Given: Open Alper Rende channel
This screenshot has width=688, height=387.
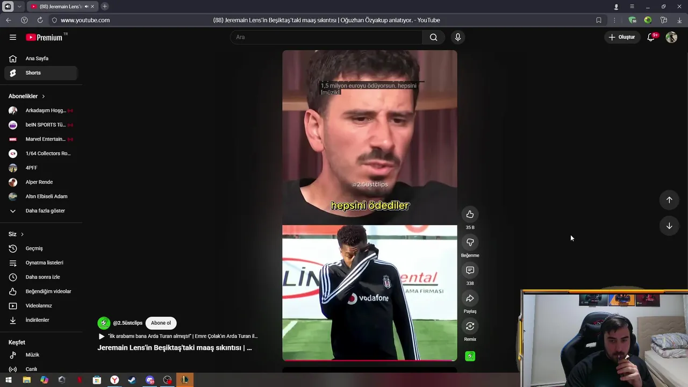Looking at the screenshot, I should 40,182.
